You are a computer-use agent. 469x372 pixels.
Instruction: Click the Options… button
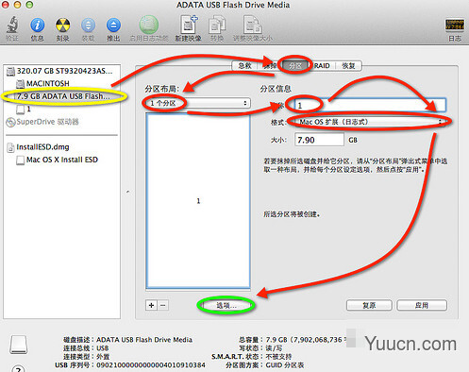point(226,305)
